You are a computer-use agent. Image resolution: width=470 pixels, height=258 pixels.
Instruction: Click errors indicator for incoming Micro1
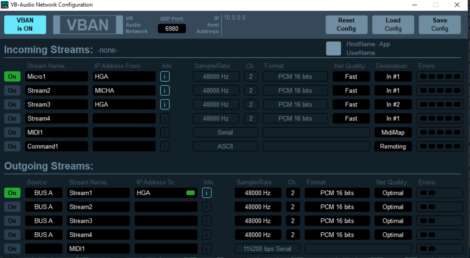point(439,77)
